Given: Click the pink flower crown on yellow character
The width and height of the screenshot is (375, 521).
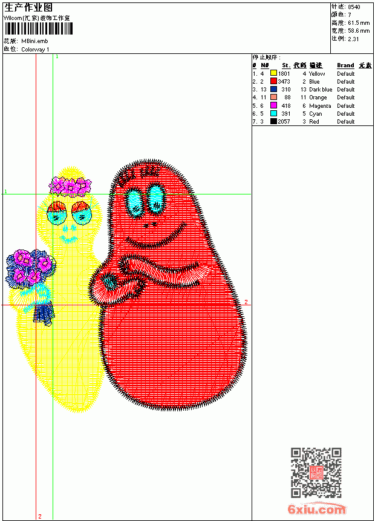Looking at the screenshot, I should click(70, 187).
